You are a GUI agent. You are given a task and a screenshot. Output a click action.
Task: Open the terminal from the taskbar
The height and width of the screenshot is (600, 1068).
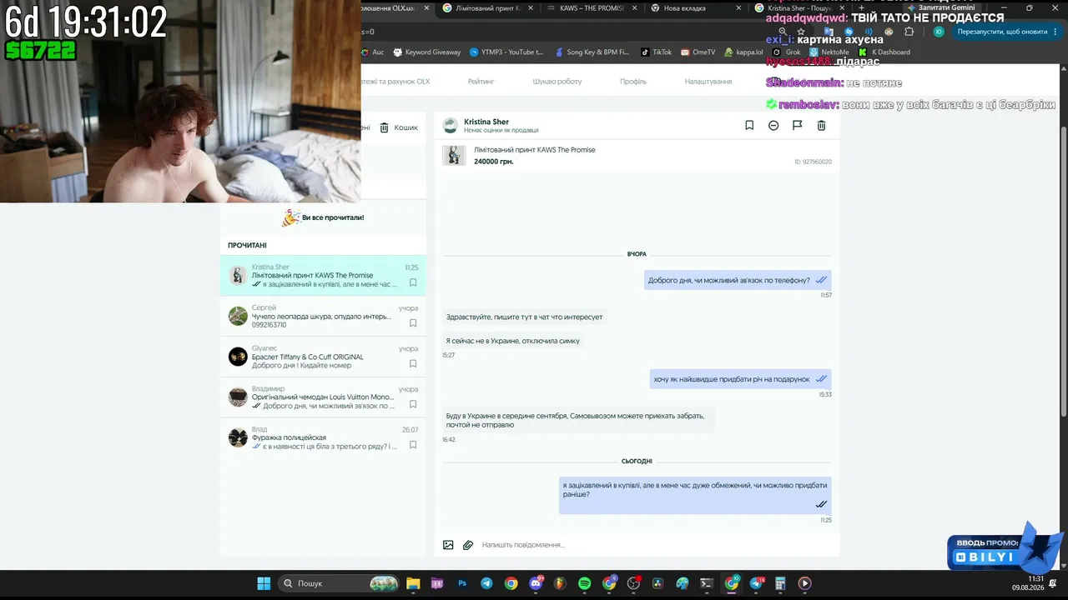(x=708, y=583)
